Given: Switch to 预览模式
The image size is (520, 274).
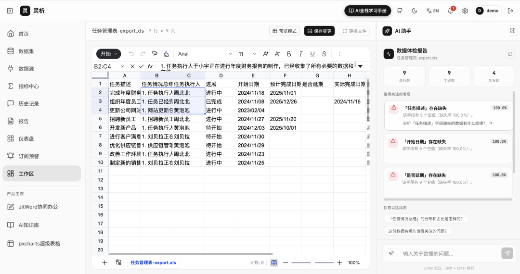Looking at the screenshot, I should click(x=285, y=31).
